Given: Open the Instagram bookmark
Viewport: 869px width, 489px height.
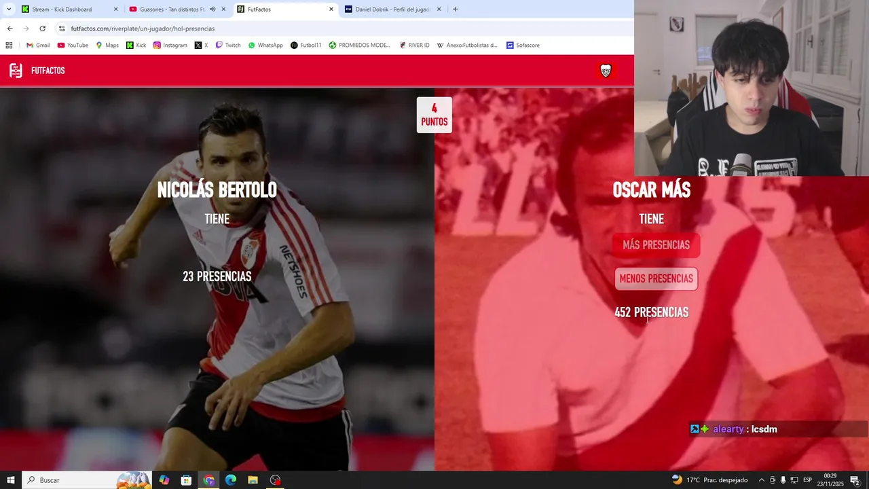Looking at the screenshot, I should [170, 46].
